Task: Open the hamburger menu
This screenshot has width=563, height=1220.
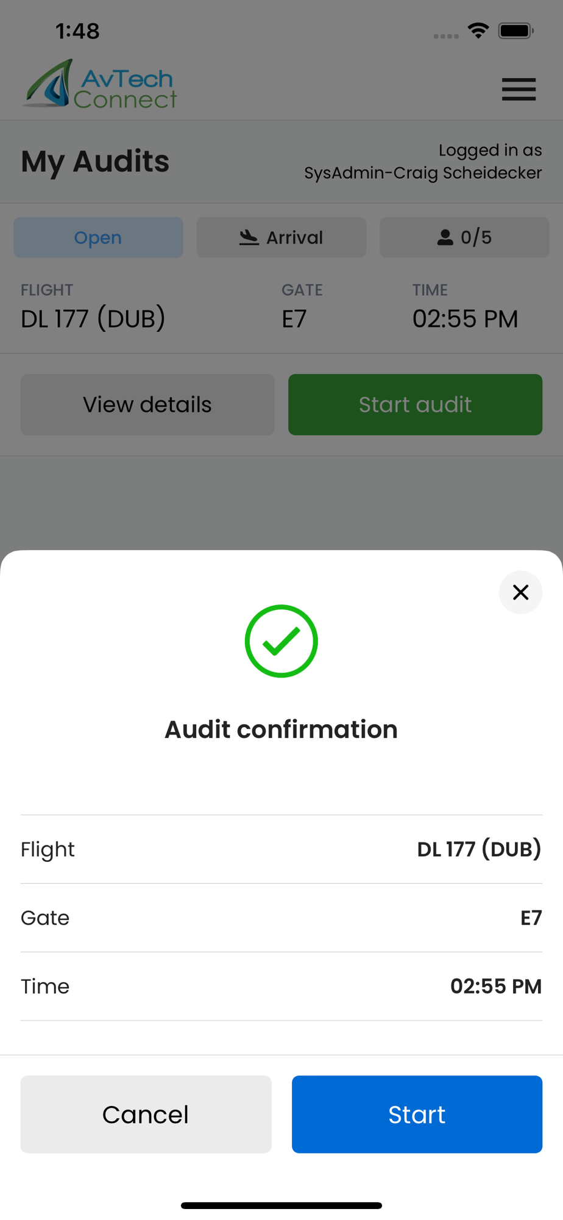Action: click(519, 89)
